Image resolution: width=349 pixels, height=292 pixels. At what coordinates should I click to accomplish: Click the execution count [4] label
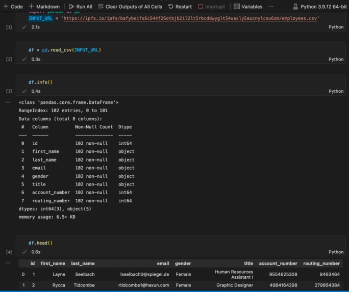tap(9, 252)
